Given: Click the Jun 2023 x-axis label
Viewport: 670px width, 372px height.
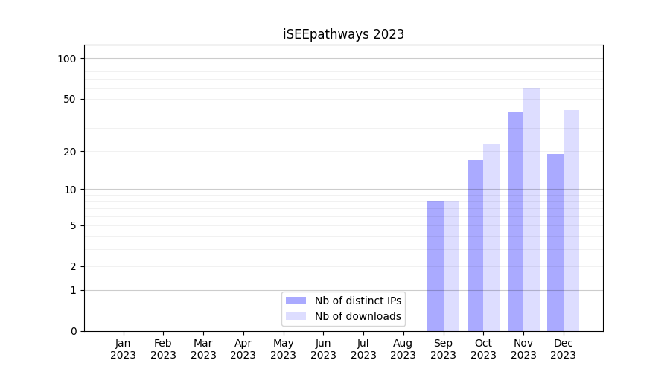Looking at the screenshot, I should tap(323, 349).
